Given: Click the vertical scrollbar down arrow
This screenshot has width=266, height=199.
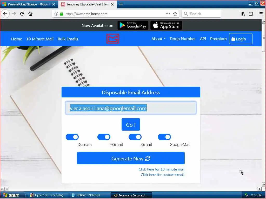Looking at the screenshot, I should 264,184.
